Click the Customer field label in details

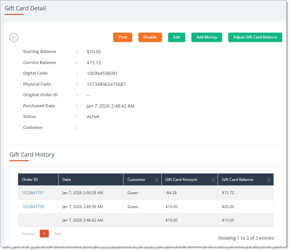coord(33,128)
